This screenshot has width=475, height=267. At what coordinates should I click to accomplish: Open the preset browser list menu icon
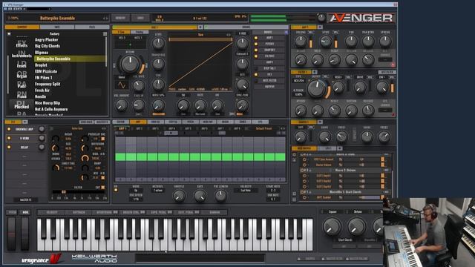[105, 34]
